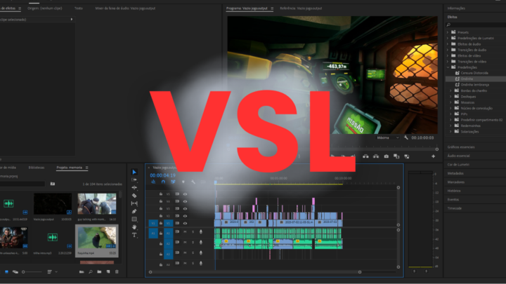The height and width of the screenshot is (284, 506).
Task: Select the Ondinha preset effect
Action: (x=467, y=79)
